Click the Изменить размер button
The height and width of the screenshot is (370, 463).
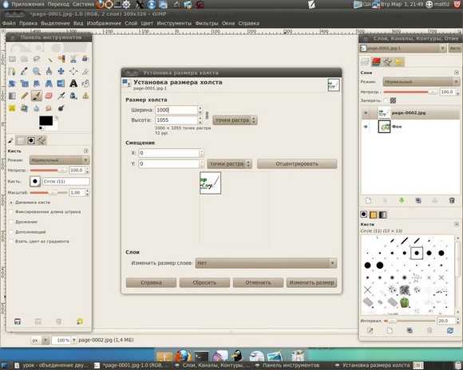click(311, 282)
